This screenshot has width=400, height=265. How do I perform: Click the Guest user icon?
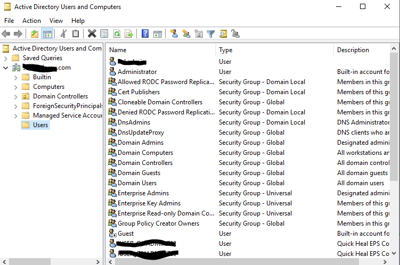pos(112,233)
